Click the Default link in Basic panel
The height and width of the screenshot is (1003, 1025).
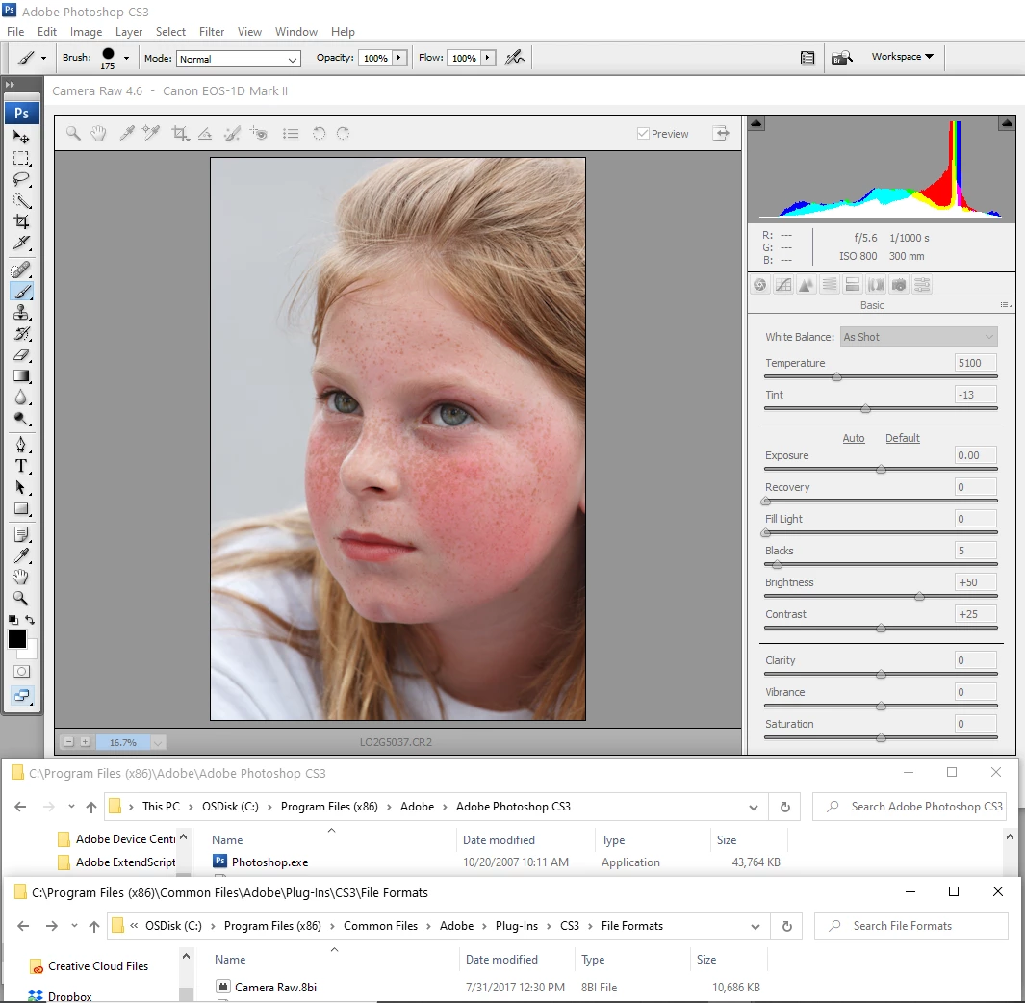click(903, 438)
